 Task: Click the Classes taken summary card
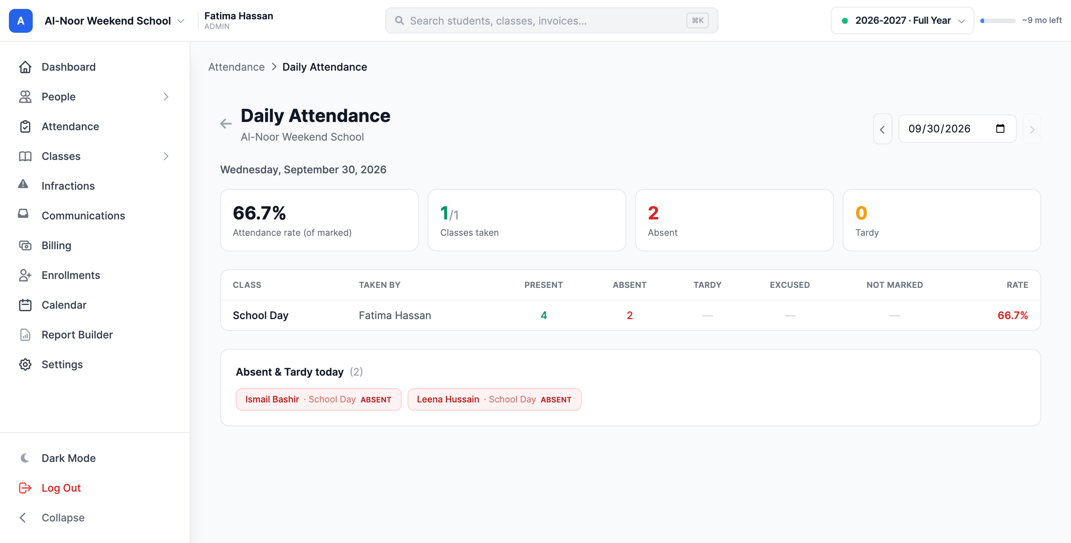[x=527, y=220]
